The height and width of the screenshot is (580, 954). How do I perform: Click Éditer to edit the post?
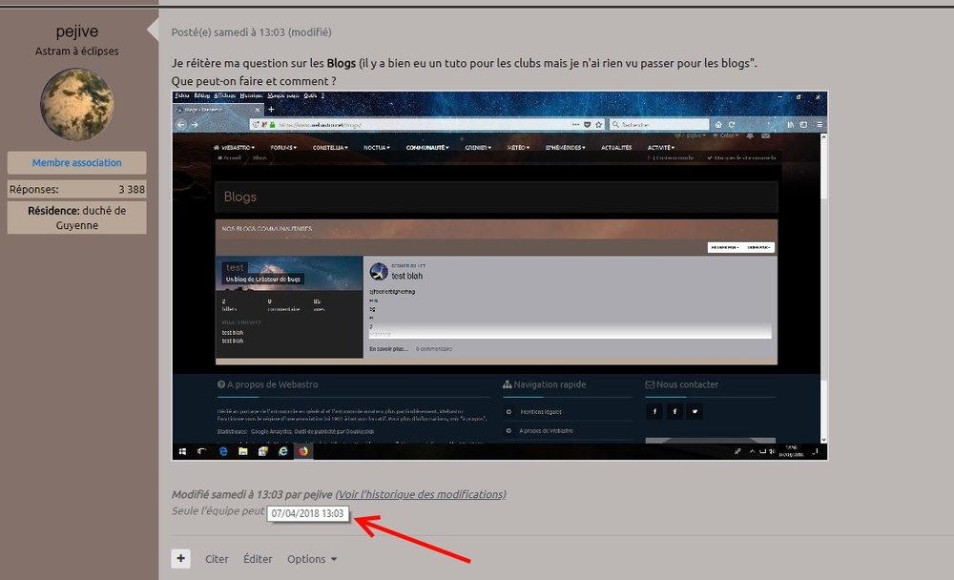258,559
